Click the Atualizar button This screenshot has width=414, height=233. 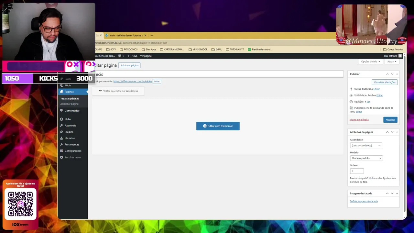[390, 120]
